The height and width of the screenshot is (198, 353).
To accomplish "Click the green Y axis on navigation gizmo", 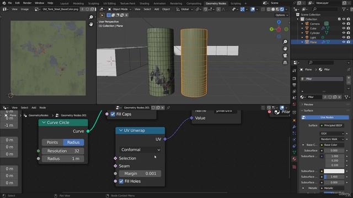I will [271, 29].
